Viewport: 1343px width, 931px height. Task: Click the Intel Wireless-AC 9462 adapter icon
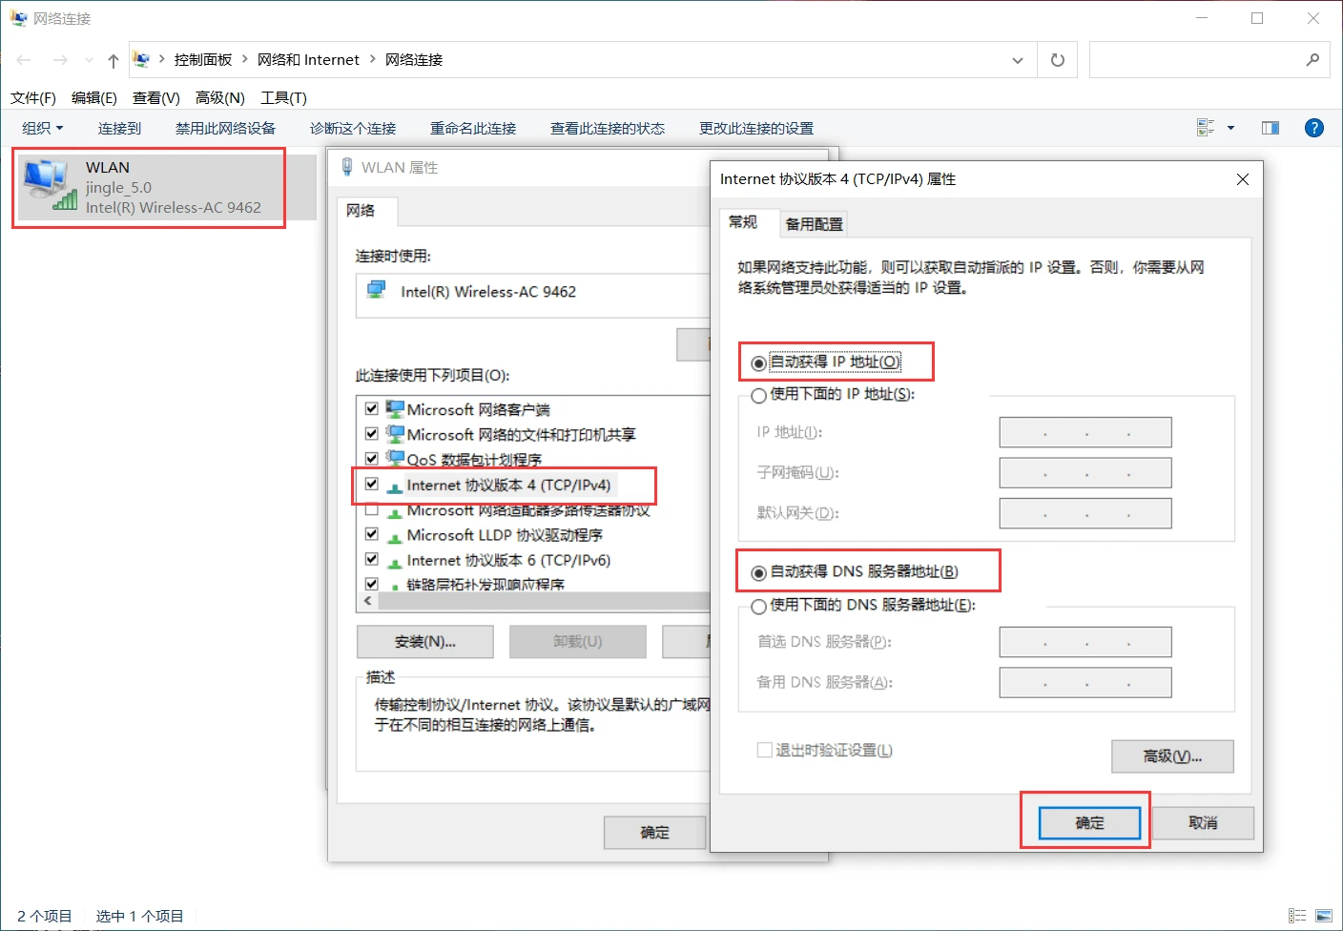click(x=377, y=290)
